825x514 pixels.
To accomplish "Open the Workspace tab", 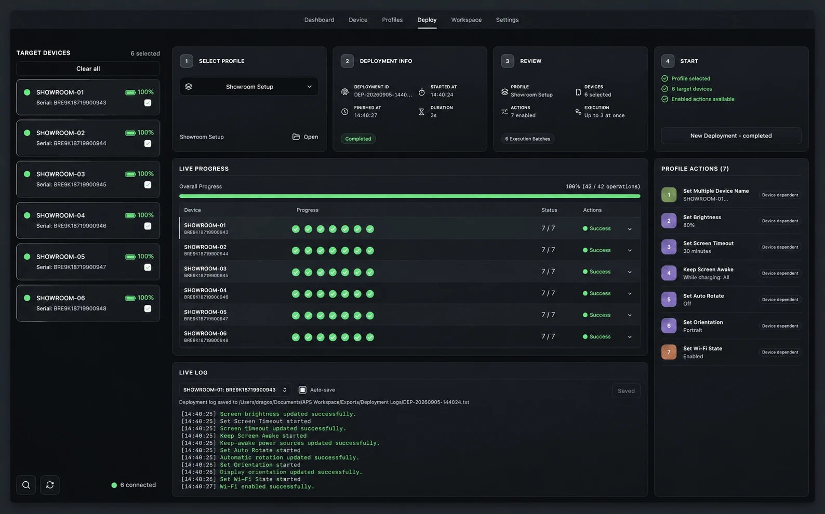I will pyautogui.click(x=466, y=20).
